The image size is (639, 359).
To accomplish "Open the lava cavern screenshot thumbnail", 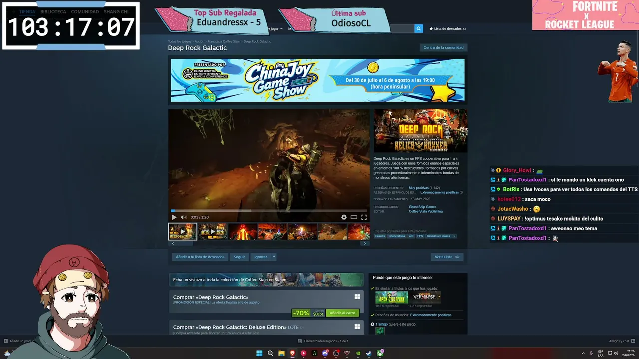I will coord(243,232).
